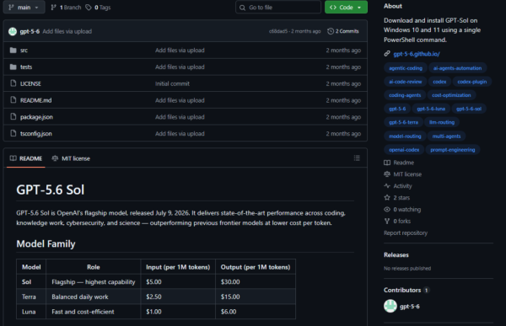Focus the Go to file search field
The width and height of the screenshot is (506, 326).
tap(278, 7)
